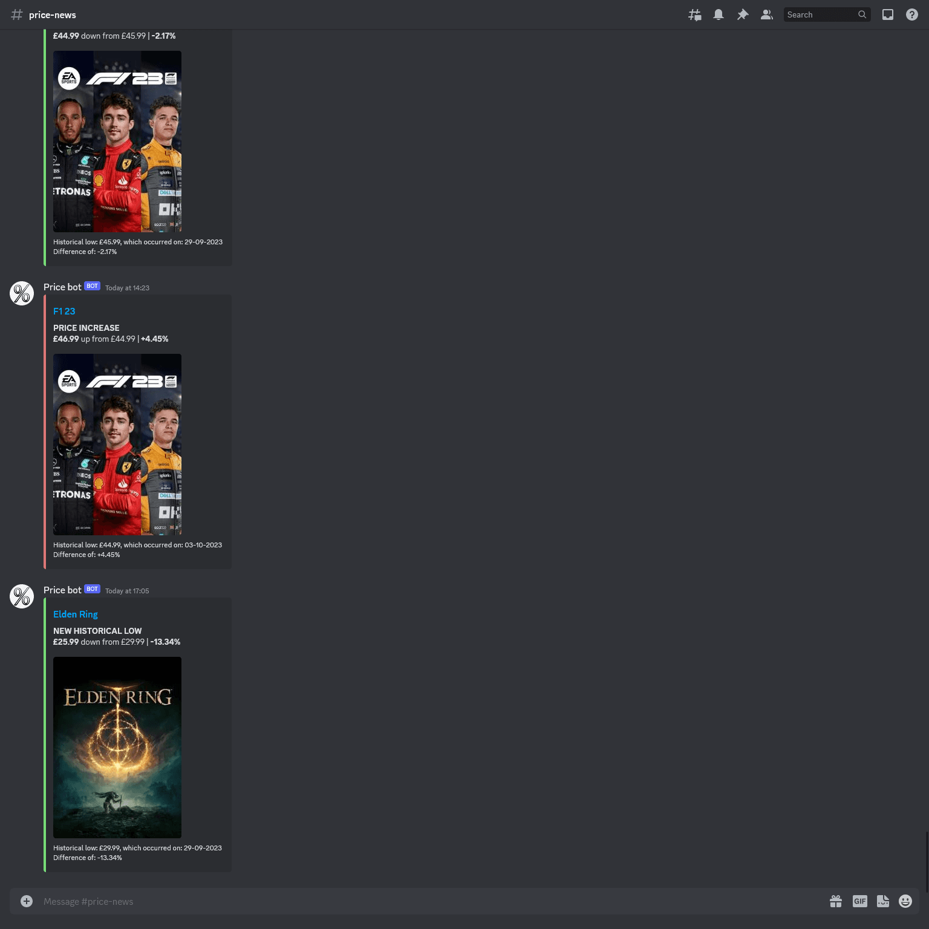
Task: Open the gift picker in message bar
Action: [x=836, y=901]
